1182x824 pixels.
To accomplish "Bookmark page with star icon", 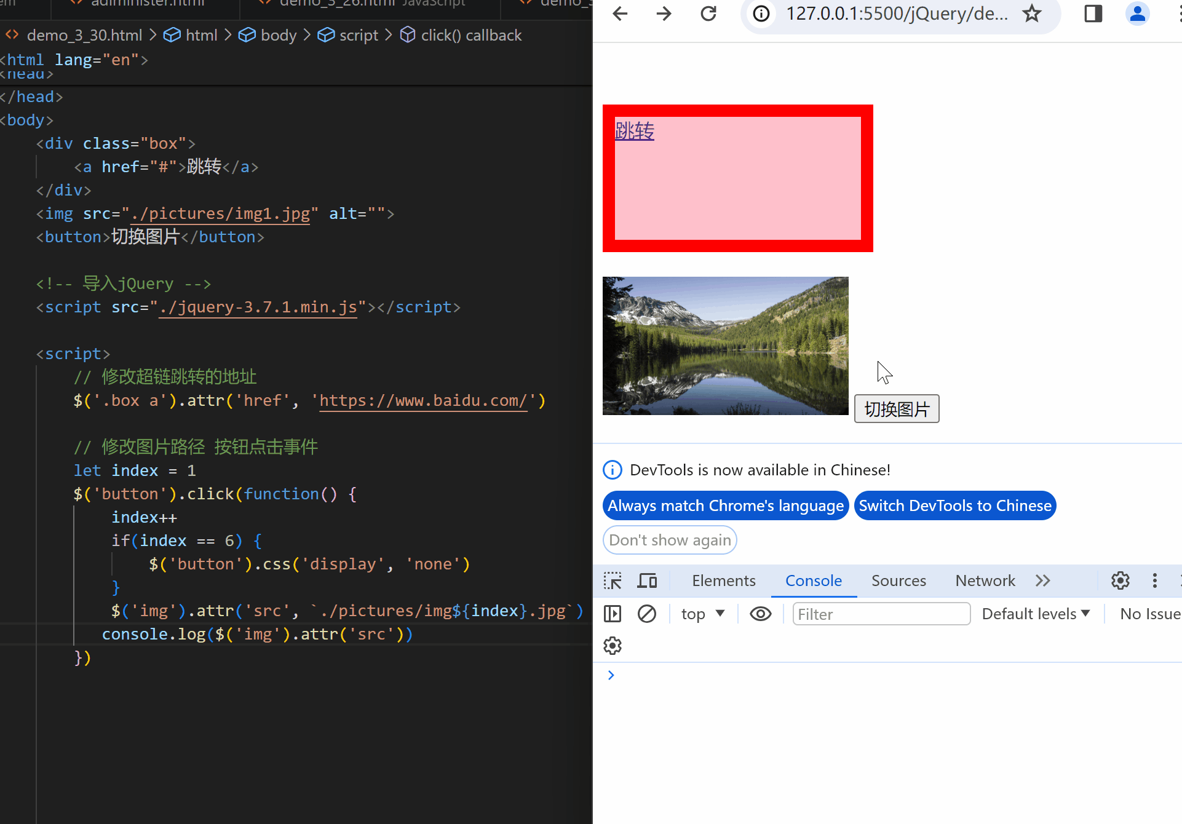I will (x=1032, y=14).
